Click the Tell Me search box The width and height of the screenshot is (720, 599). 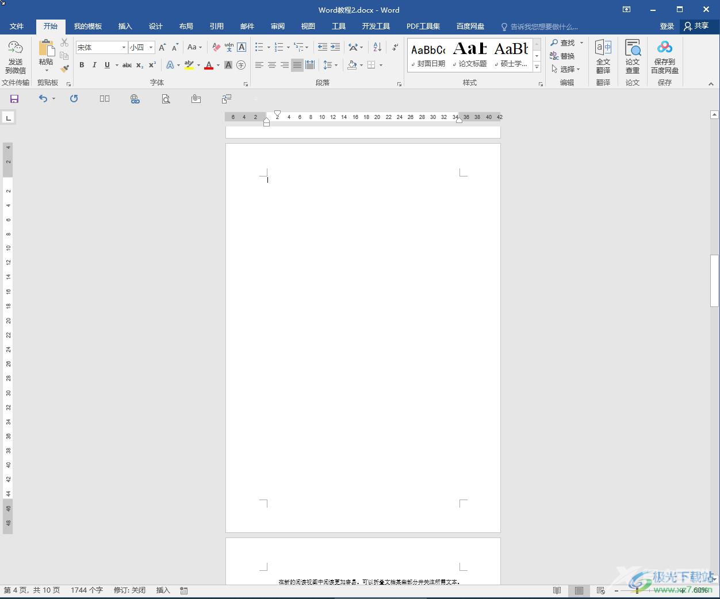tap(539, 26)
